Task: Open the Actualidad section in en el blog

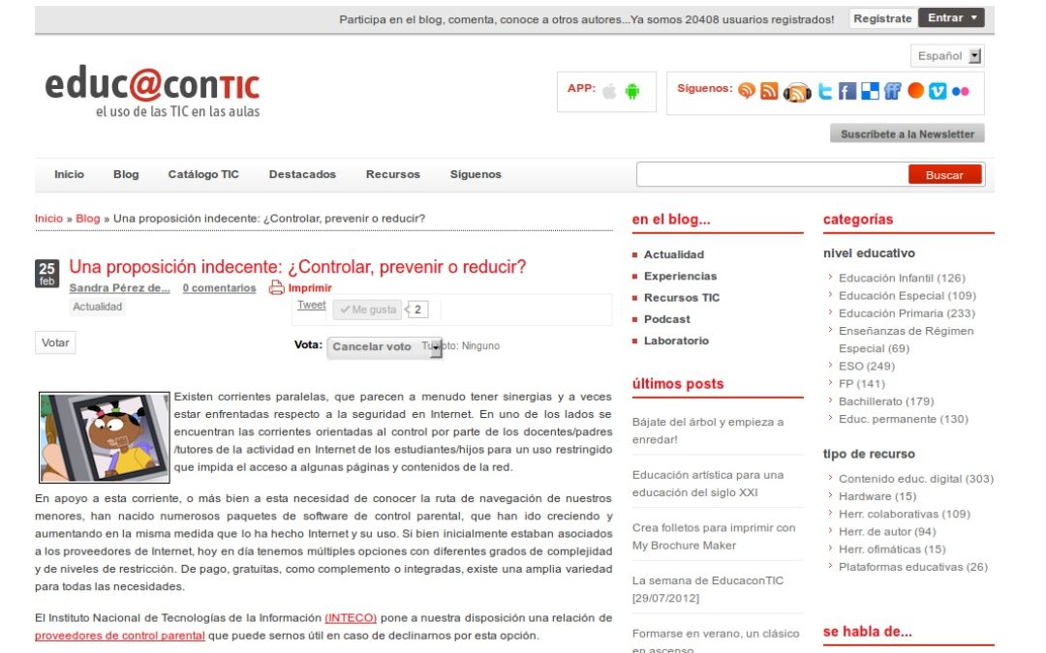Action: click(x=674, y=254)
